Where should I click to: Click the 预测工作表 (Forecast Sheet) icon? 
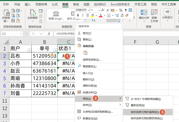154,15
